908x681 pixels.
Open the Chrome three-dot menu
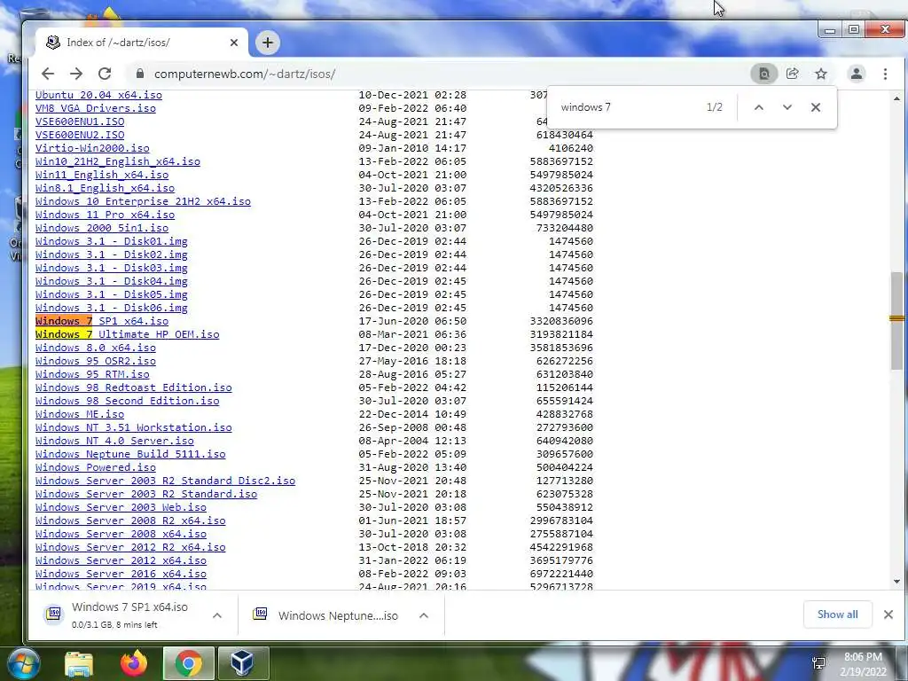tap(885, 74)
